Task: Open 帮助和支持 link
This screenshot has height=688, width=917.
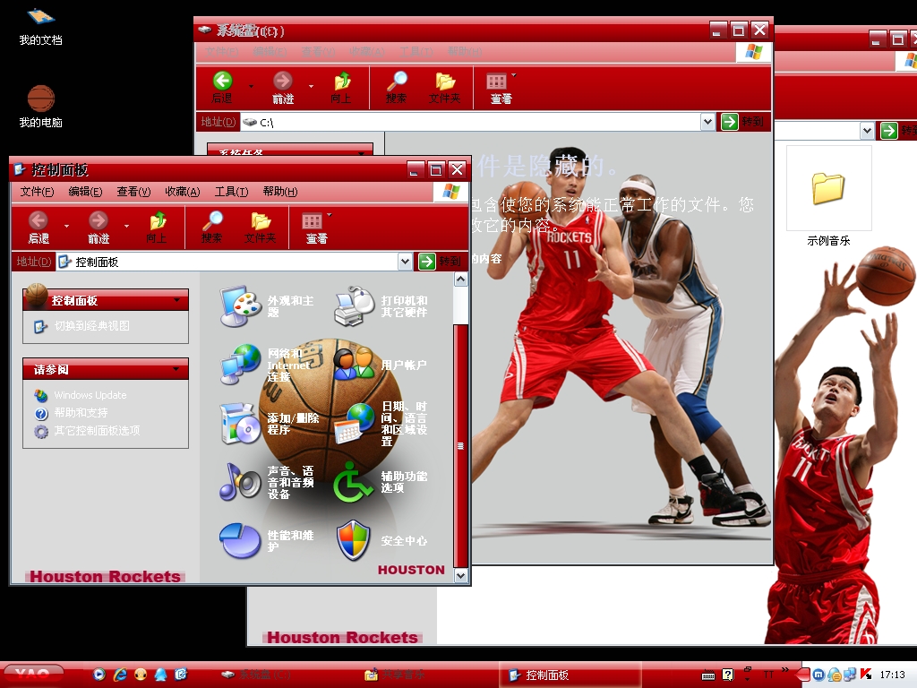Action: (x=81, y=412)
